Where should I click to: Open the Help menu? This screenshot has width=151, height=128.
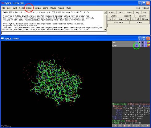(138, 8)
